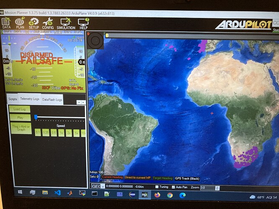Set playback speed to 0.5
Image resolution: width=279 pixels, height=209 pixels.
pos(54,133)
